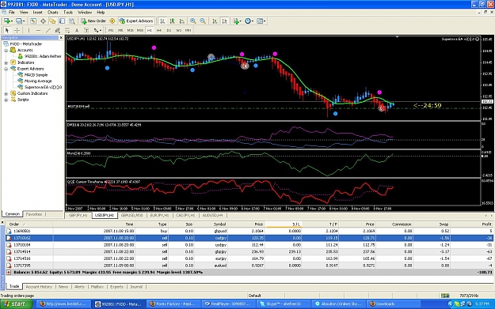Open the arrows objects dropdown
Viewport: 495px width, 309px height.
[x=97, y=30]
